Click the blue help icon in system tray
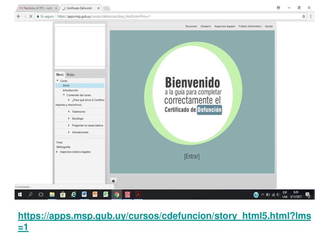 [x=256, y=195]
